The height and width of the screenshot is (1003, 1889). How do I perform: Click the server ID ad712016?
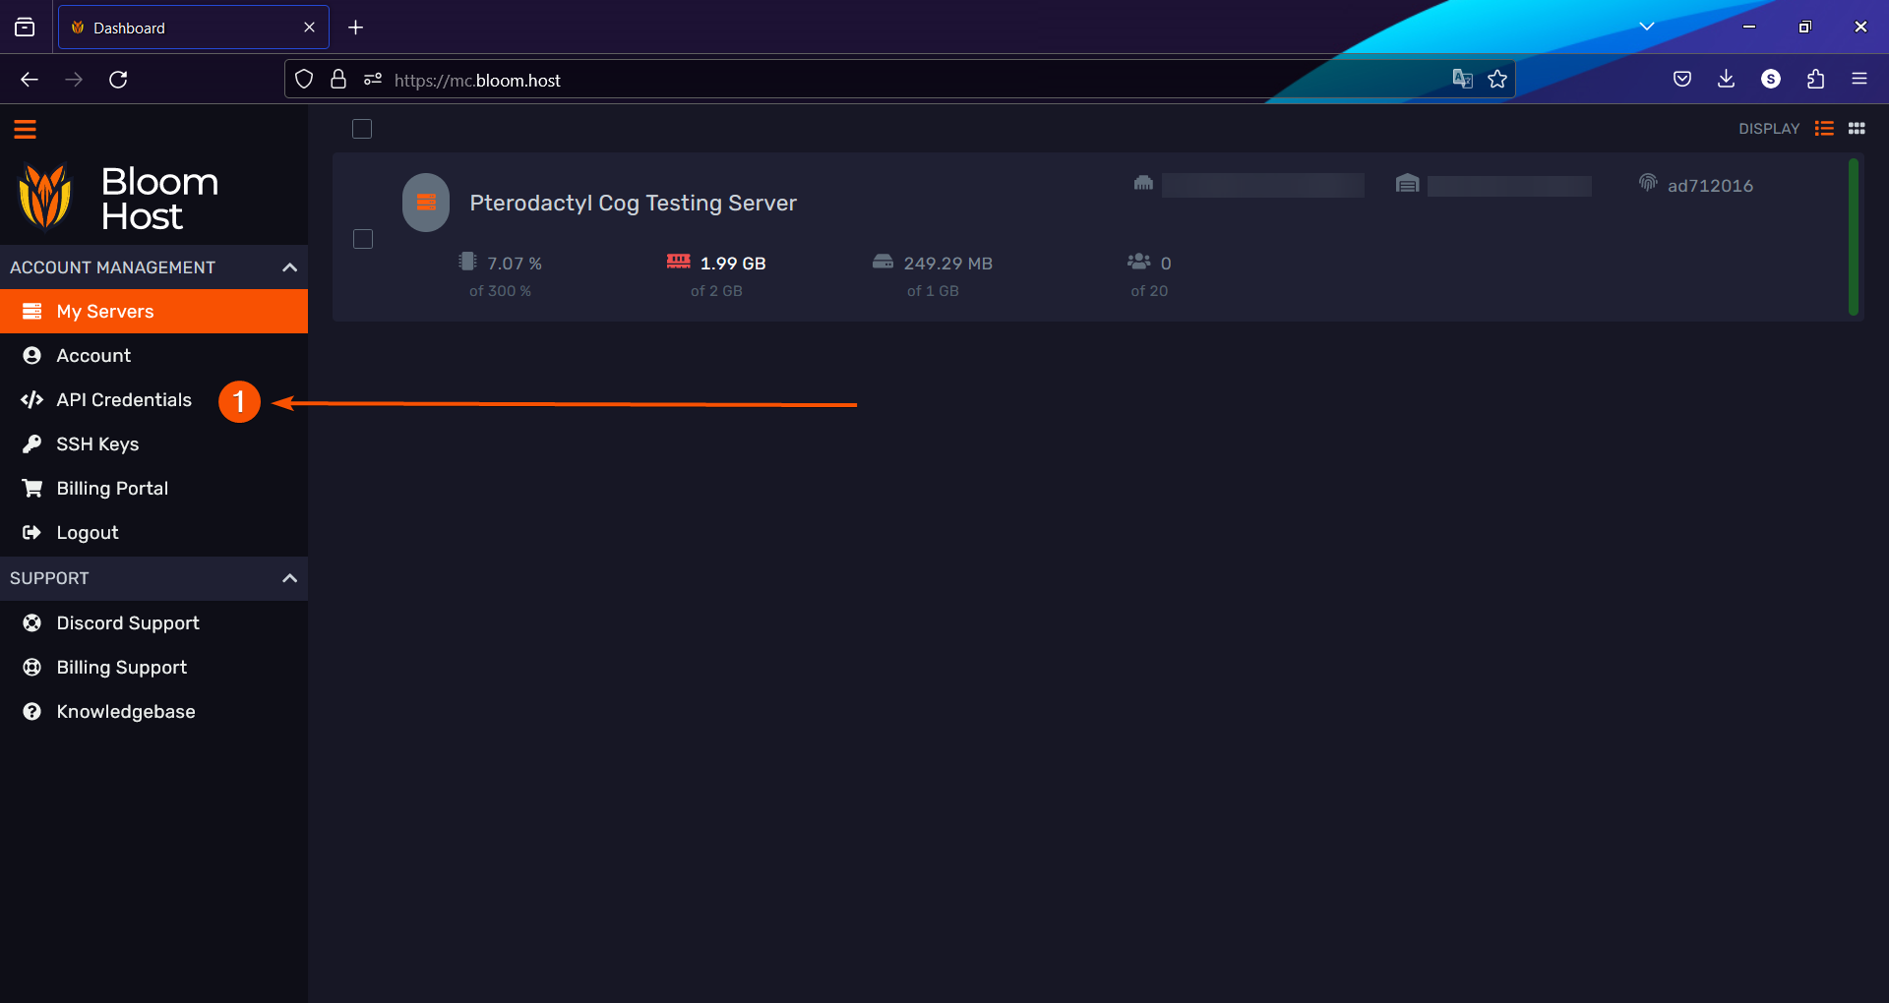(x=1710, y=186)
